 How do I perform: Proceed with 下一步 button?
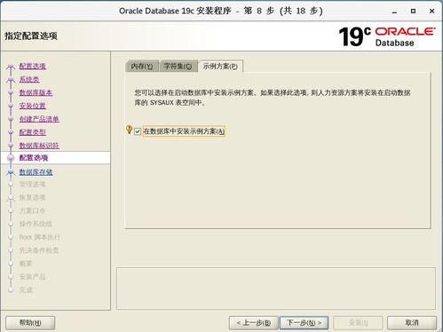(305, 322)
